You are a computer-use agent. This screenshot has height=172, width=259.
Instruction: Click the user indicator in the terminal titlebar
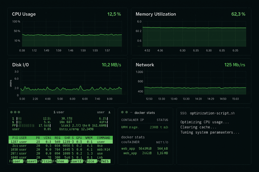pyautogui.click(x=102, y=112)
